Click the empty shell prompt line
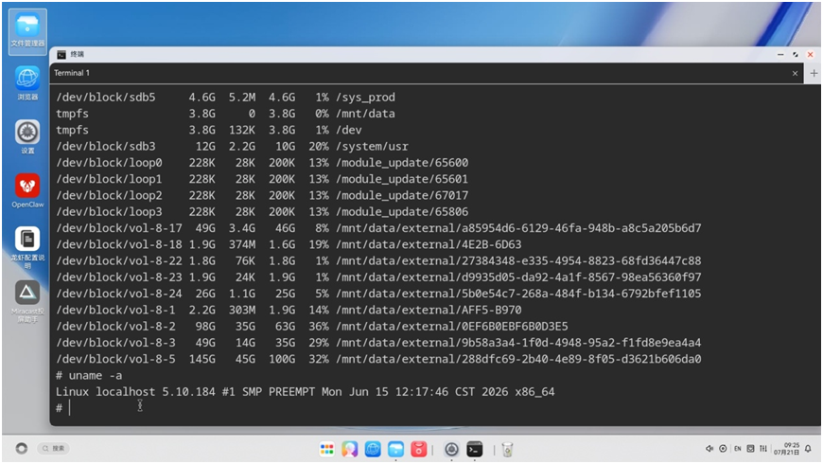Screen dimensions: 823x464 [437, 408]
